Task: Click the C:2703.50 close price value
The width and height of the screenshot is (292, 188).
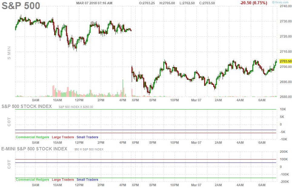Action: pos(207,3)
